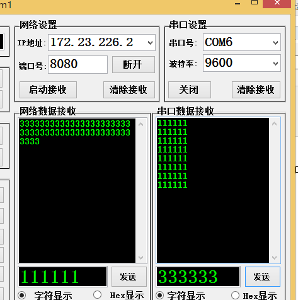Click the port number field showing 8080
Viewport: 298px width, 300px height.
pyautogui.click(x=77, y=64)
